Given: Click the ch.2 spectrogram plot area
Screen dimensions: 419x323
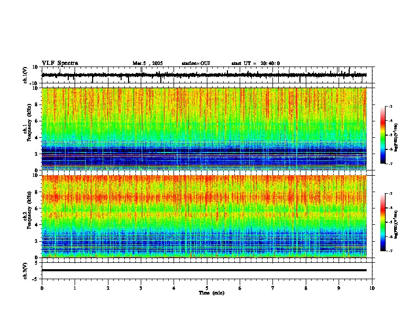Looking at the screenshot, I should click(204, 216).
